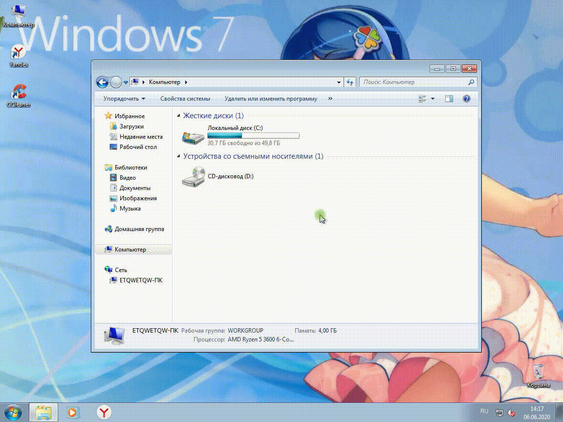Open Недавние места
This screenshot has width=563, height=422.
tap(141, 137)
